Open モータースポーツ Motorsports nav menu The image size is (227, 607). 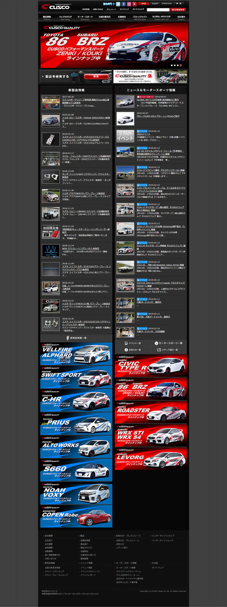click(x=85, y=18)
